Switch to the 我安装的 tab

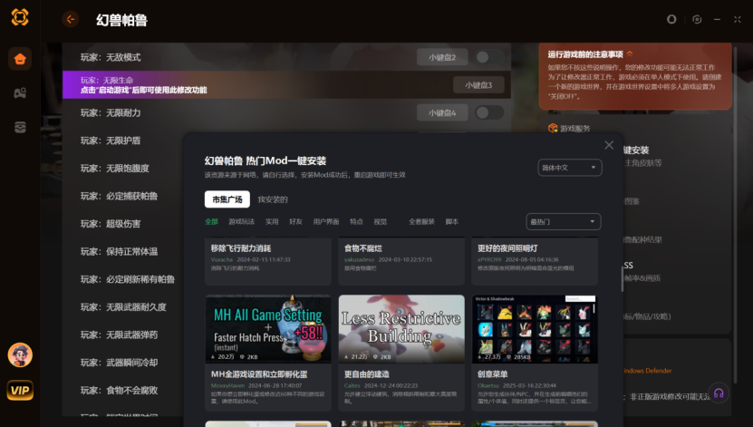click(272, 199)
